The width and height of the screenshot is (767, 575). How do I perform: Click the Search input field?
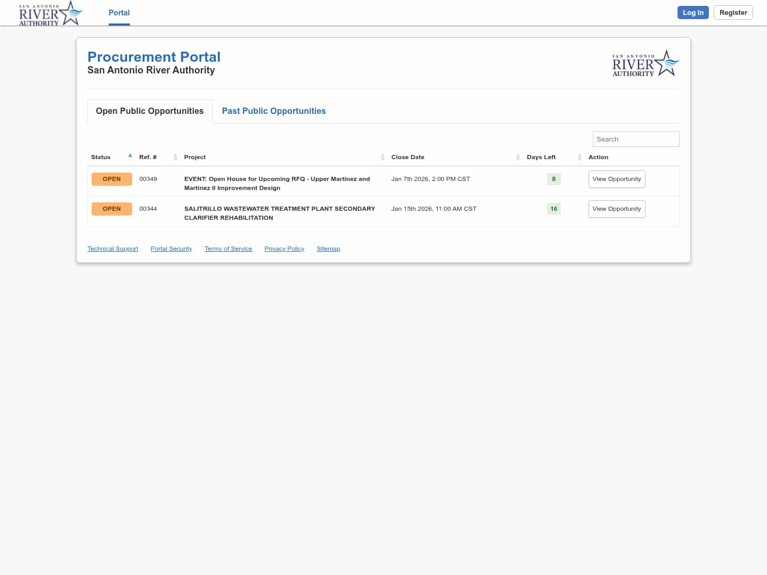[636, 139]
